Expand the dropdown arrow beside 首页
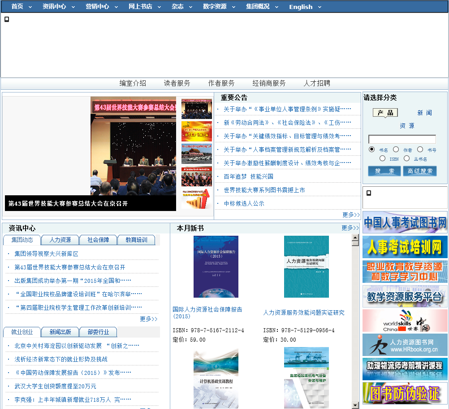The image size is (449, 409). (x=30, y=7)
